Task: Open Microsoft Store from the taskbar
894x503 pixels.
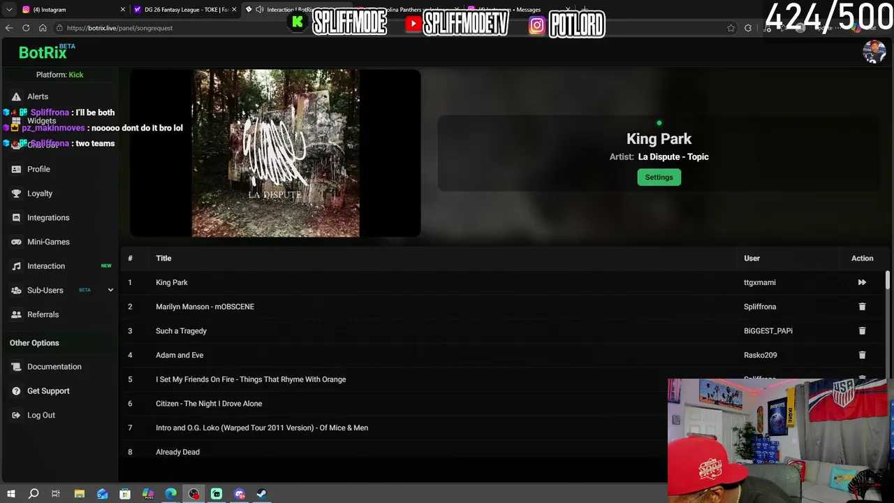Action: 125,494
